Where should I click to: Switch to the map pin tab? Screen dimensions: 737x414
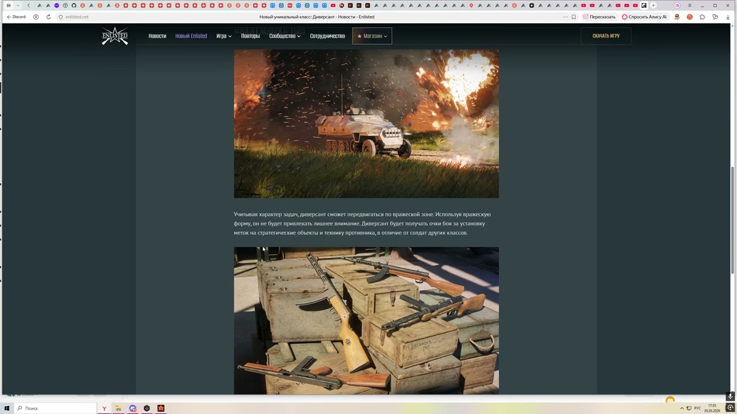(x=471, y=6)
